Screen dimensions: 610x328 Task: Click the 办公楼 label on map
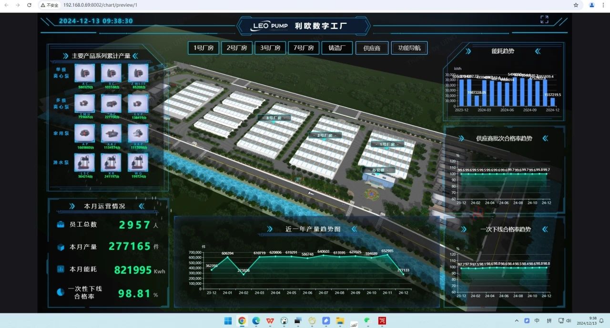pos(378,170)
